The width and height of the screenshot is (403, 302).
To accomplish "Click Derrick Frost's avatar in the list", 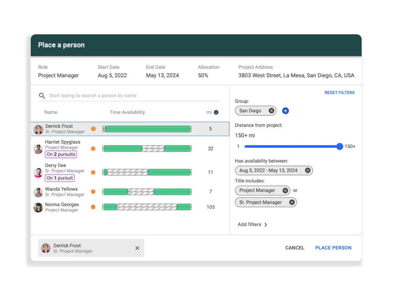I will [x=38, y=129].
